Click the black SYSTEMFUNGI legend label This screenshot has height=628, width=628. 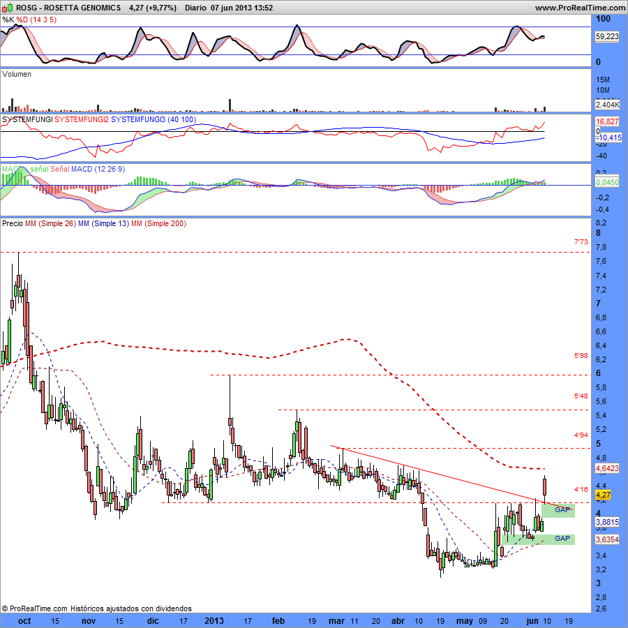pos(27,119)
